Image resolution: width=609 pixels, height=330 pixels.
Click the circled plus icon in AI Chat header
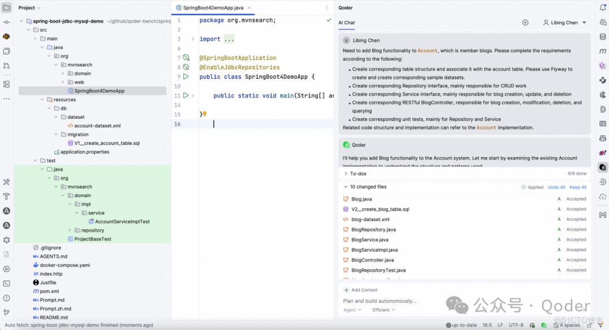[526, 23]
